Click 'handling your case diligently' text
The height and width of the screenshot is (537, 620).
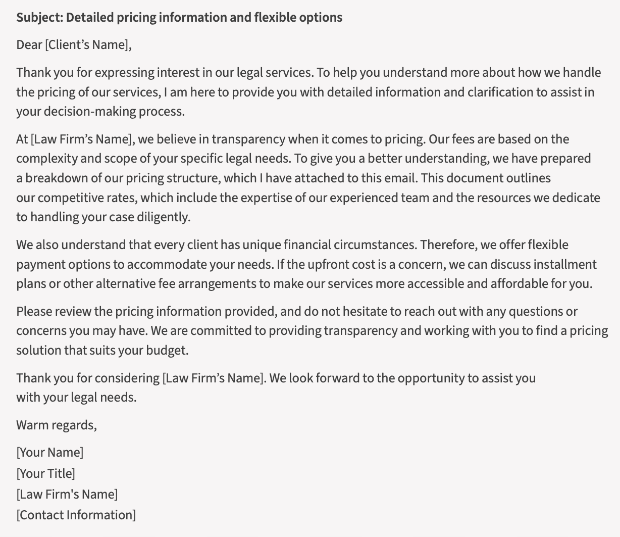[x=109, y=217]
